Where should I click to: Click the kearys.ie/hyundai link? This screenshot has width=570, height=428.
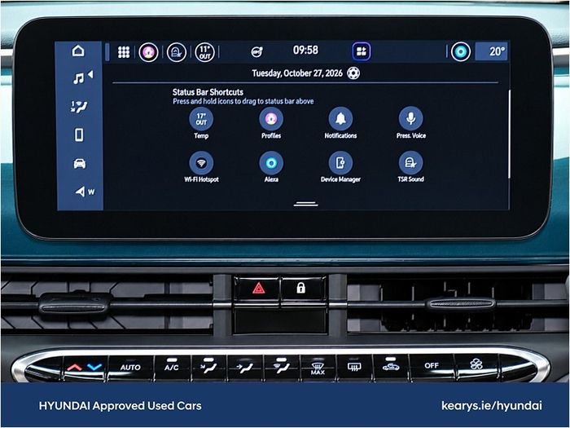click(492, 405)
